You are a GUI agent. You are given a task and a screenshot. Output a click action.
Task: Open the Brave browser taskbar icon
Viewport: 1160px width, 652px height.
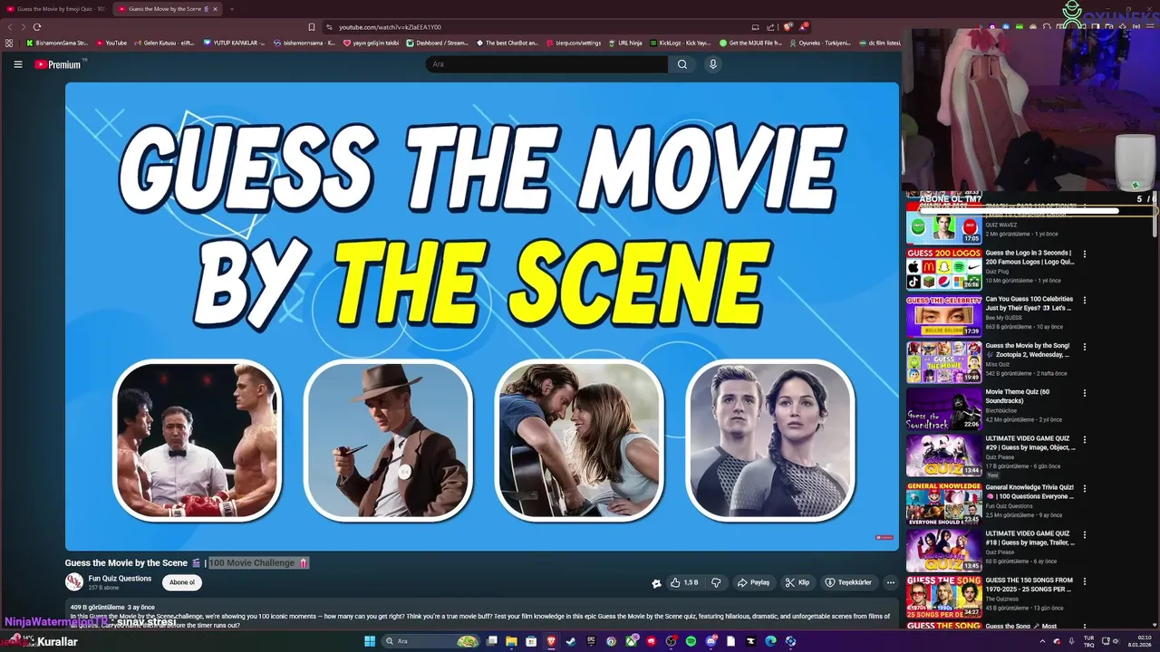pos(551,641)
